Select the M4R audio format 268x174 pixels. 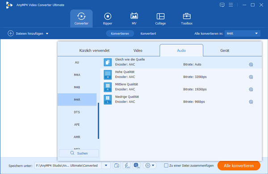click(x=77, y=99)
